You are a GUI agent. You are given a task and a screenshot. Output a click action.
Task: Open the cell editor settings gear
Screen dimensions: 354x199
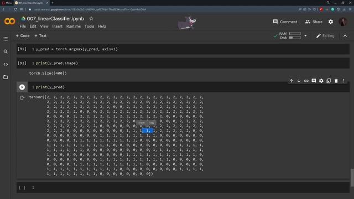tap(321, 81)
